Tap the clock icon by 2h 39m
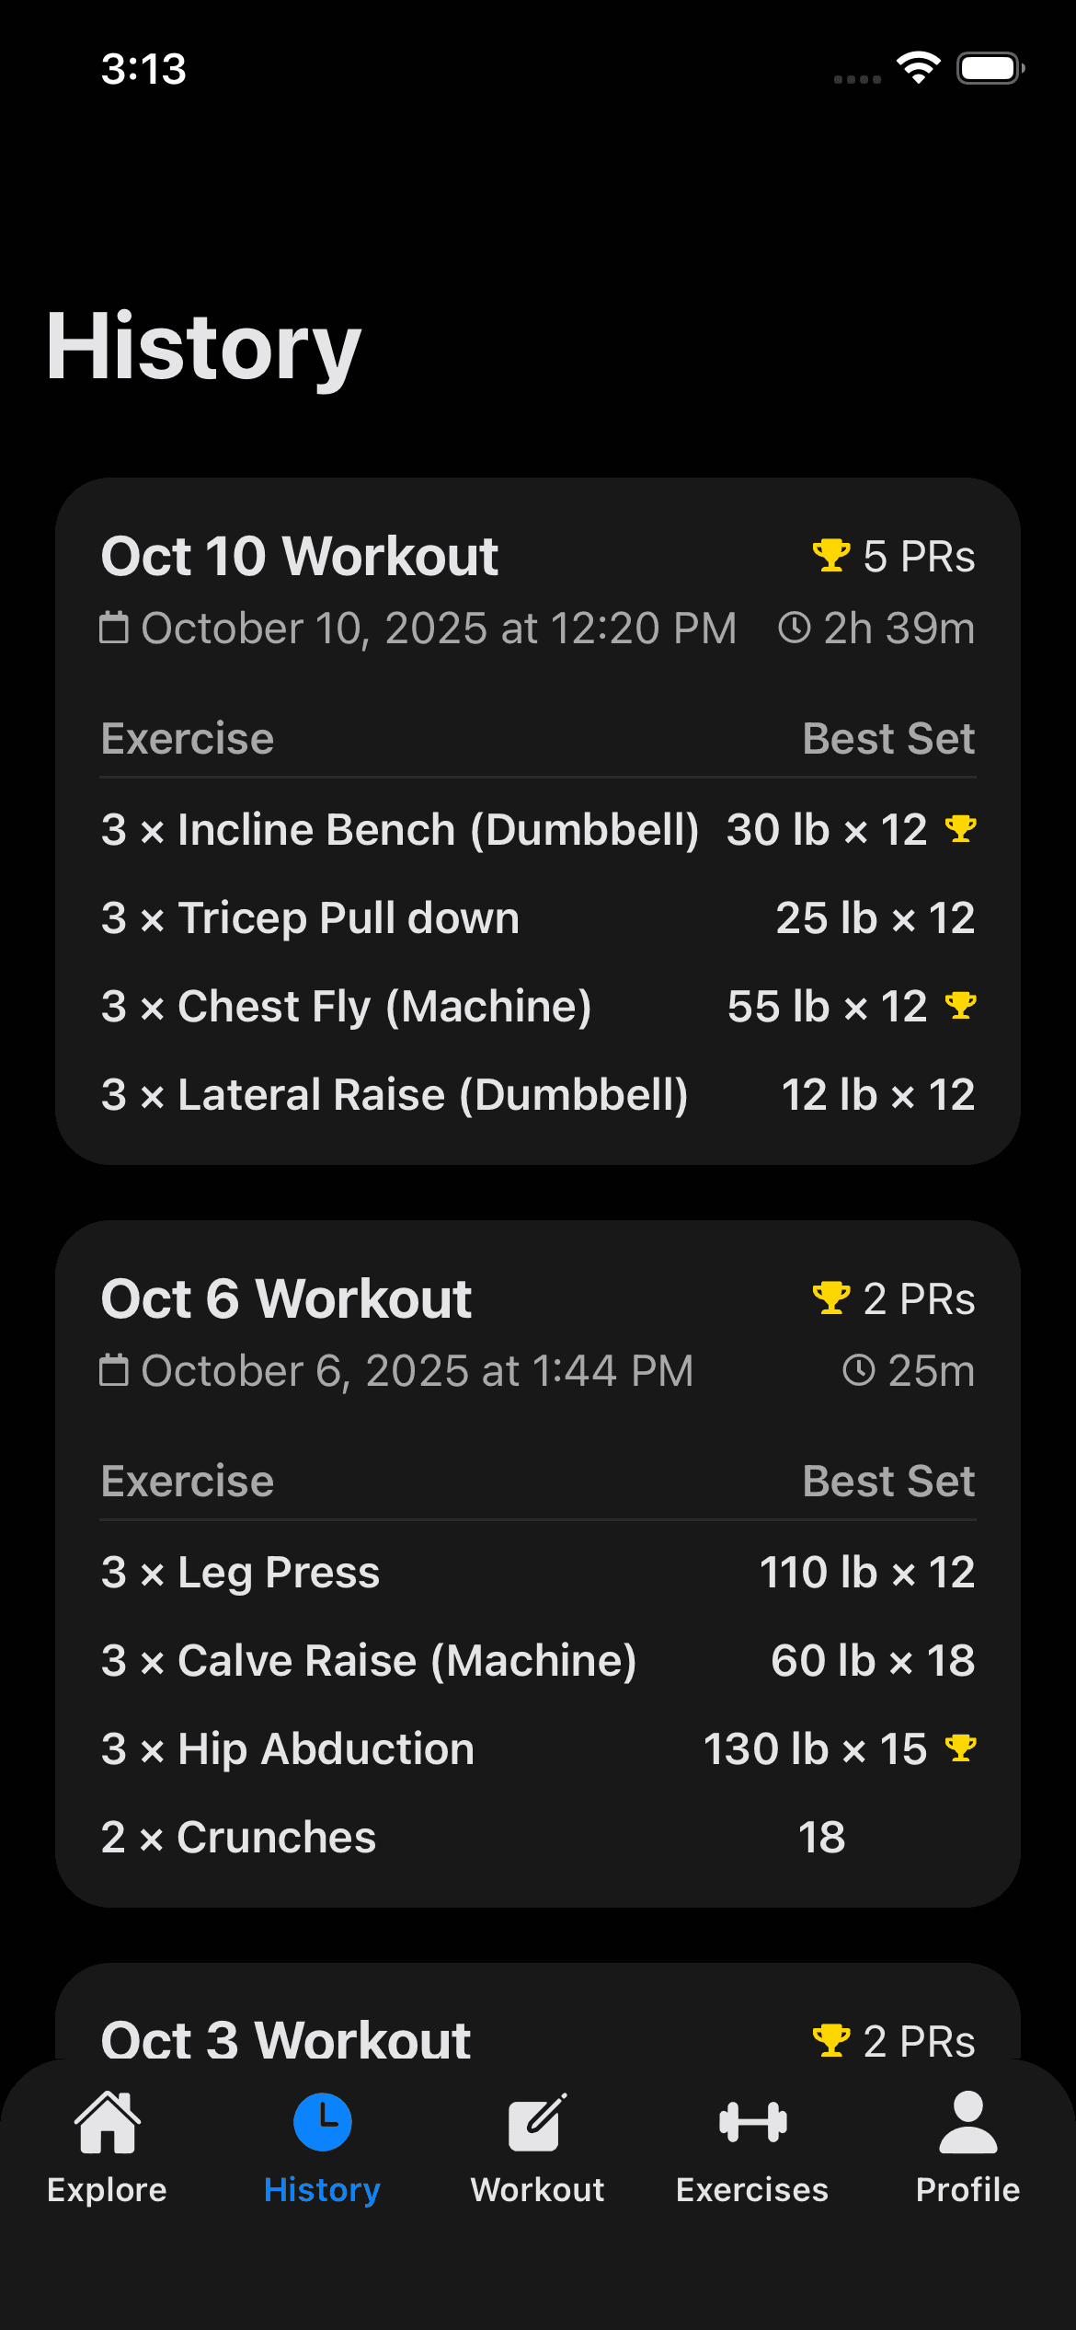 [x=795, y=629]
